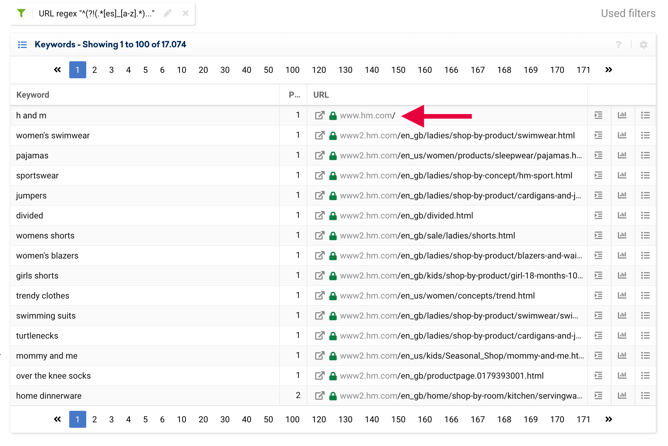Image resolution: width=668 pixels, height=446 pixels.
Task: Show ranking history chart for pajamas row
Action: 622,155
